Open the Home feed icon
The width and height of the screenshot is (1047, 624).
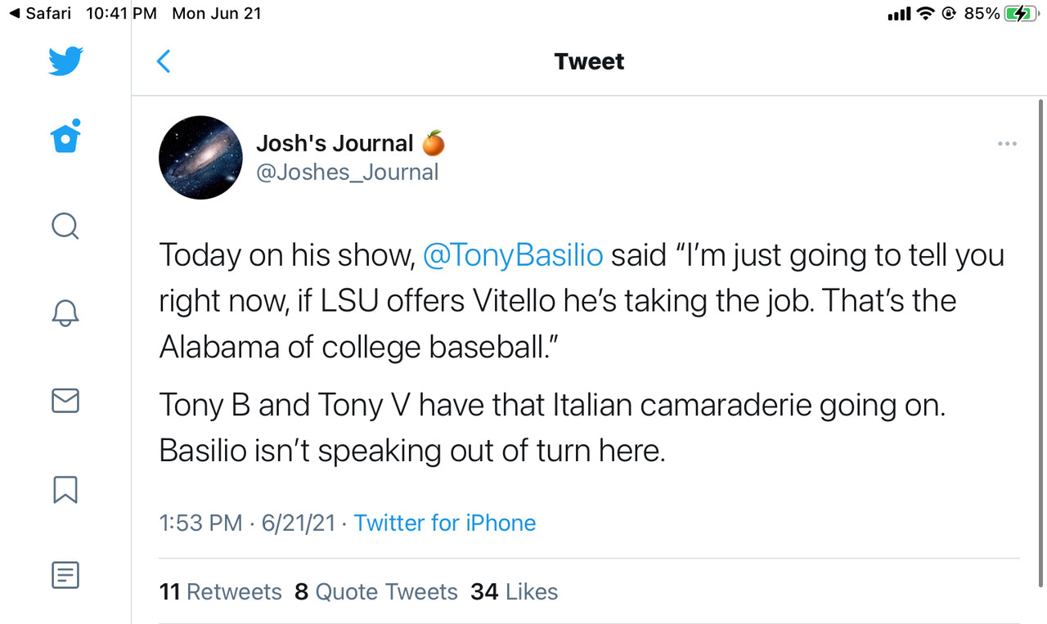point(65,137)
